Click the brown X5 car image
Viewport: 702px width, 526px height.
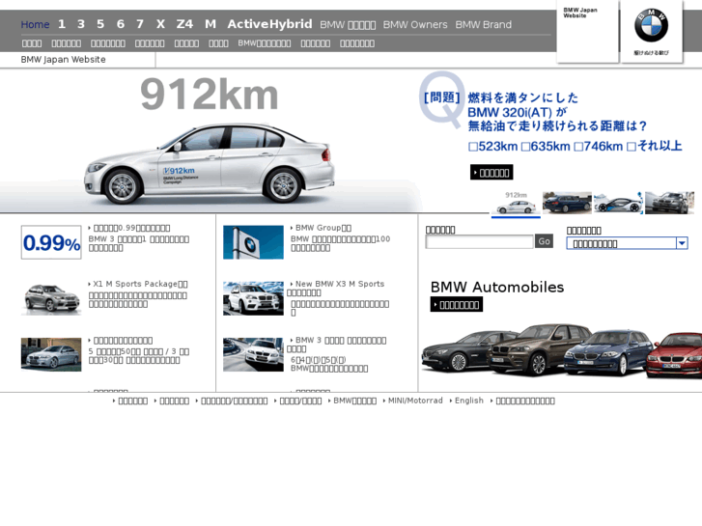click(542, 350)
